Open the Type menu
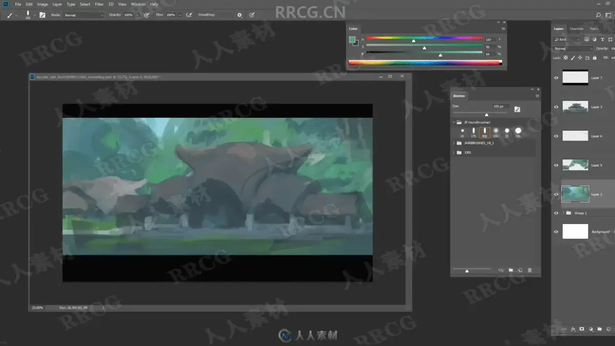Screen dimensions: 615x346 71,4
